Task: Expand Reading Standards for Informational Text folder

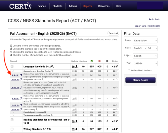Action: (12, 120)
